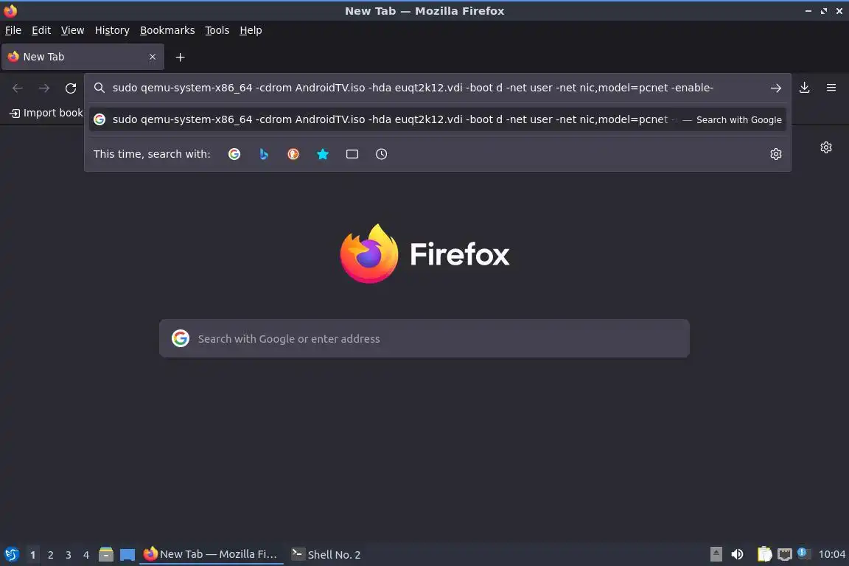Open the Tools menu
Viewport: 849px width, 566px height.
pyautogui.click(x=217, y=30)
